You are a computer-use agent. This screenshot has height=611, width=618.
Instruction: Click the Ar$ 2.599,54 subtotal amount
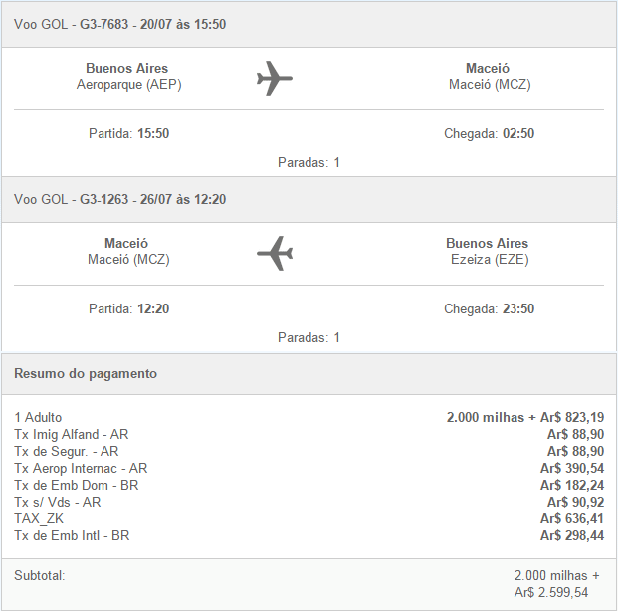click(551, 592)
